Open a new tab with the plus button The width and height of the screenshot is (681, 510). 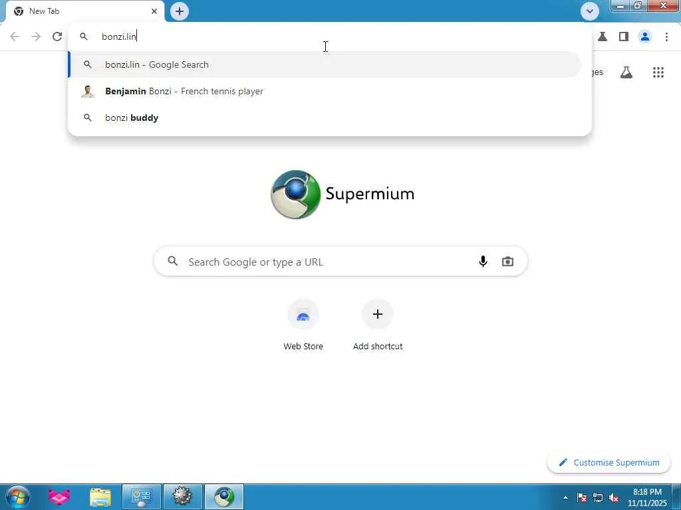tap(180, 11)
